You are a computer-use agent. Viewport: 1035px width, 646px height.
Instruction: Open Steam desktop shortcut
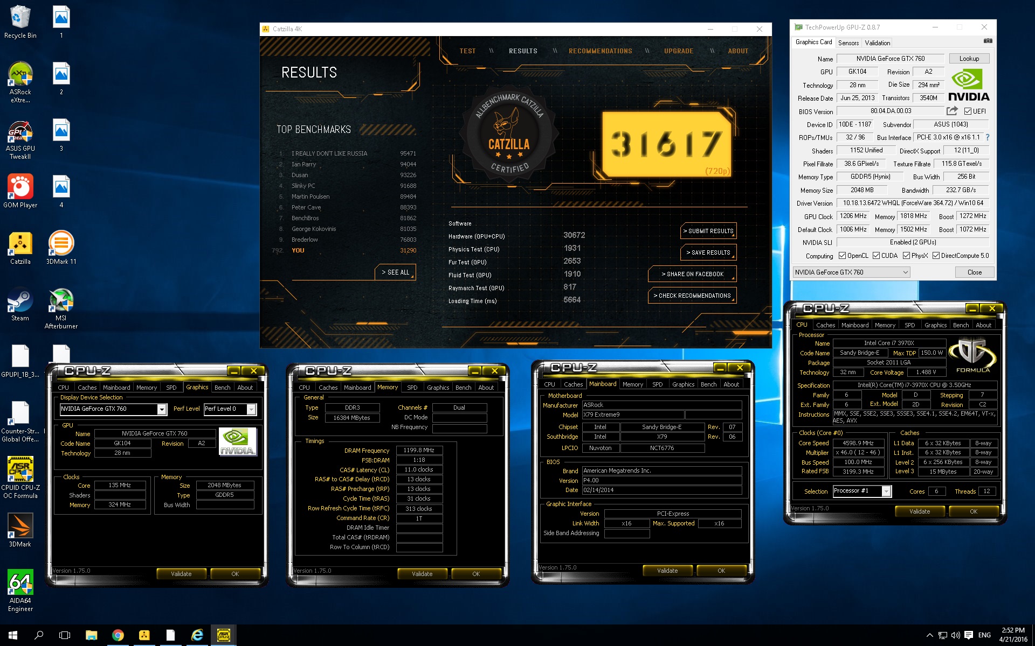20,305
